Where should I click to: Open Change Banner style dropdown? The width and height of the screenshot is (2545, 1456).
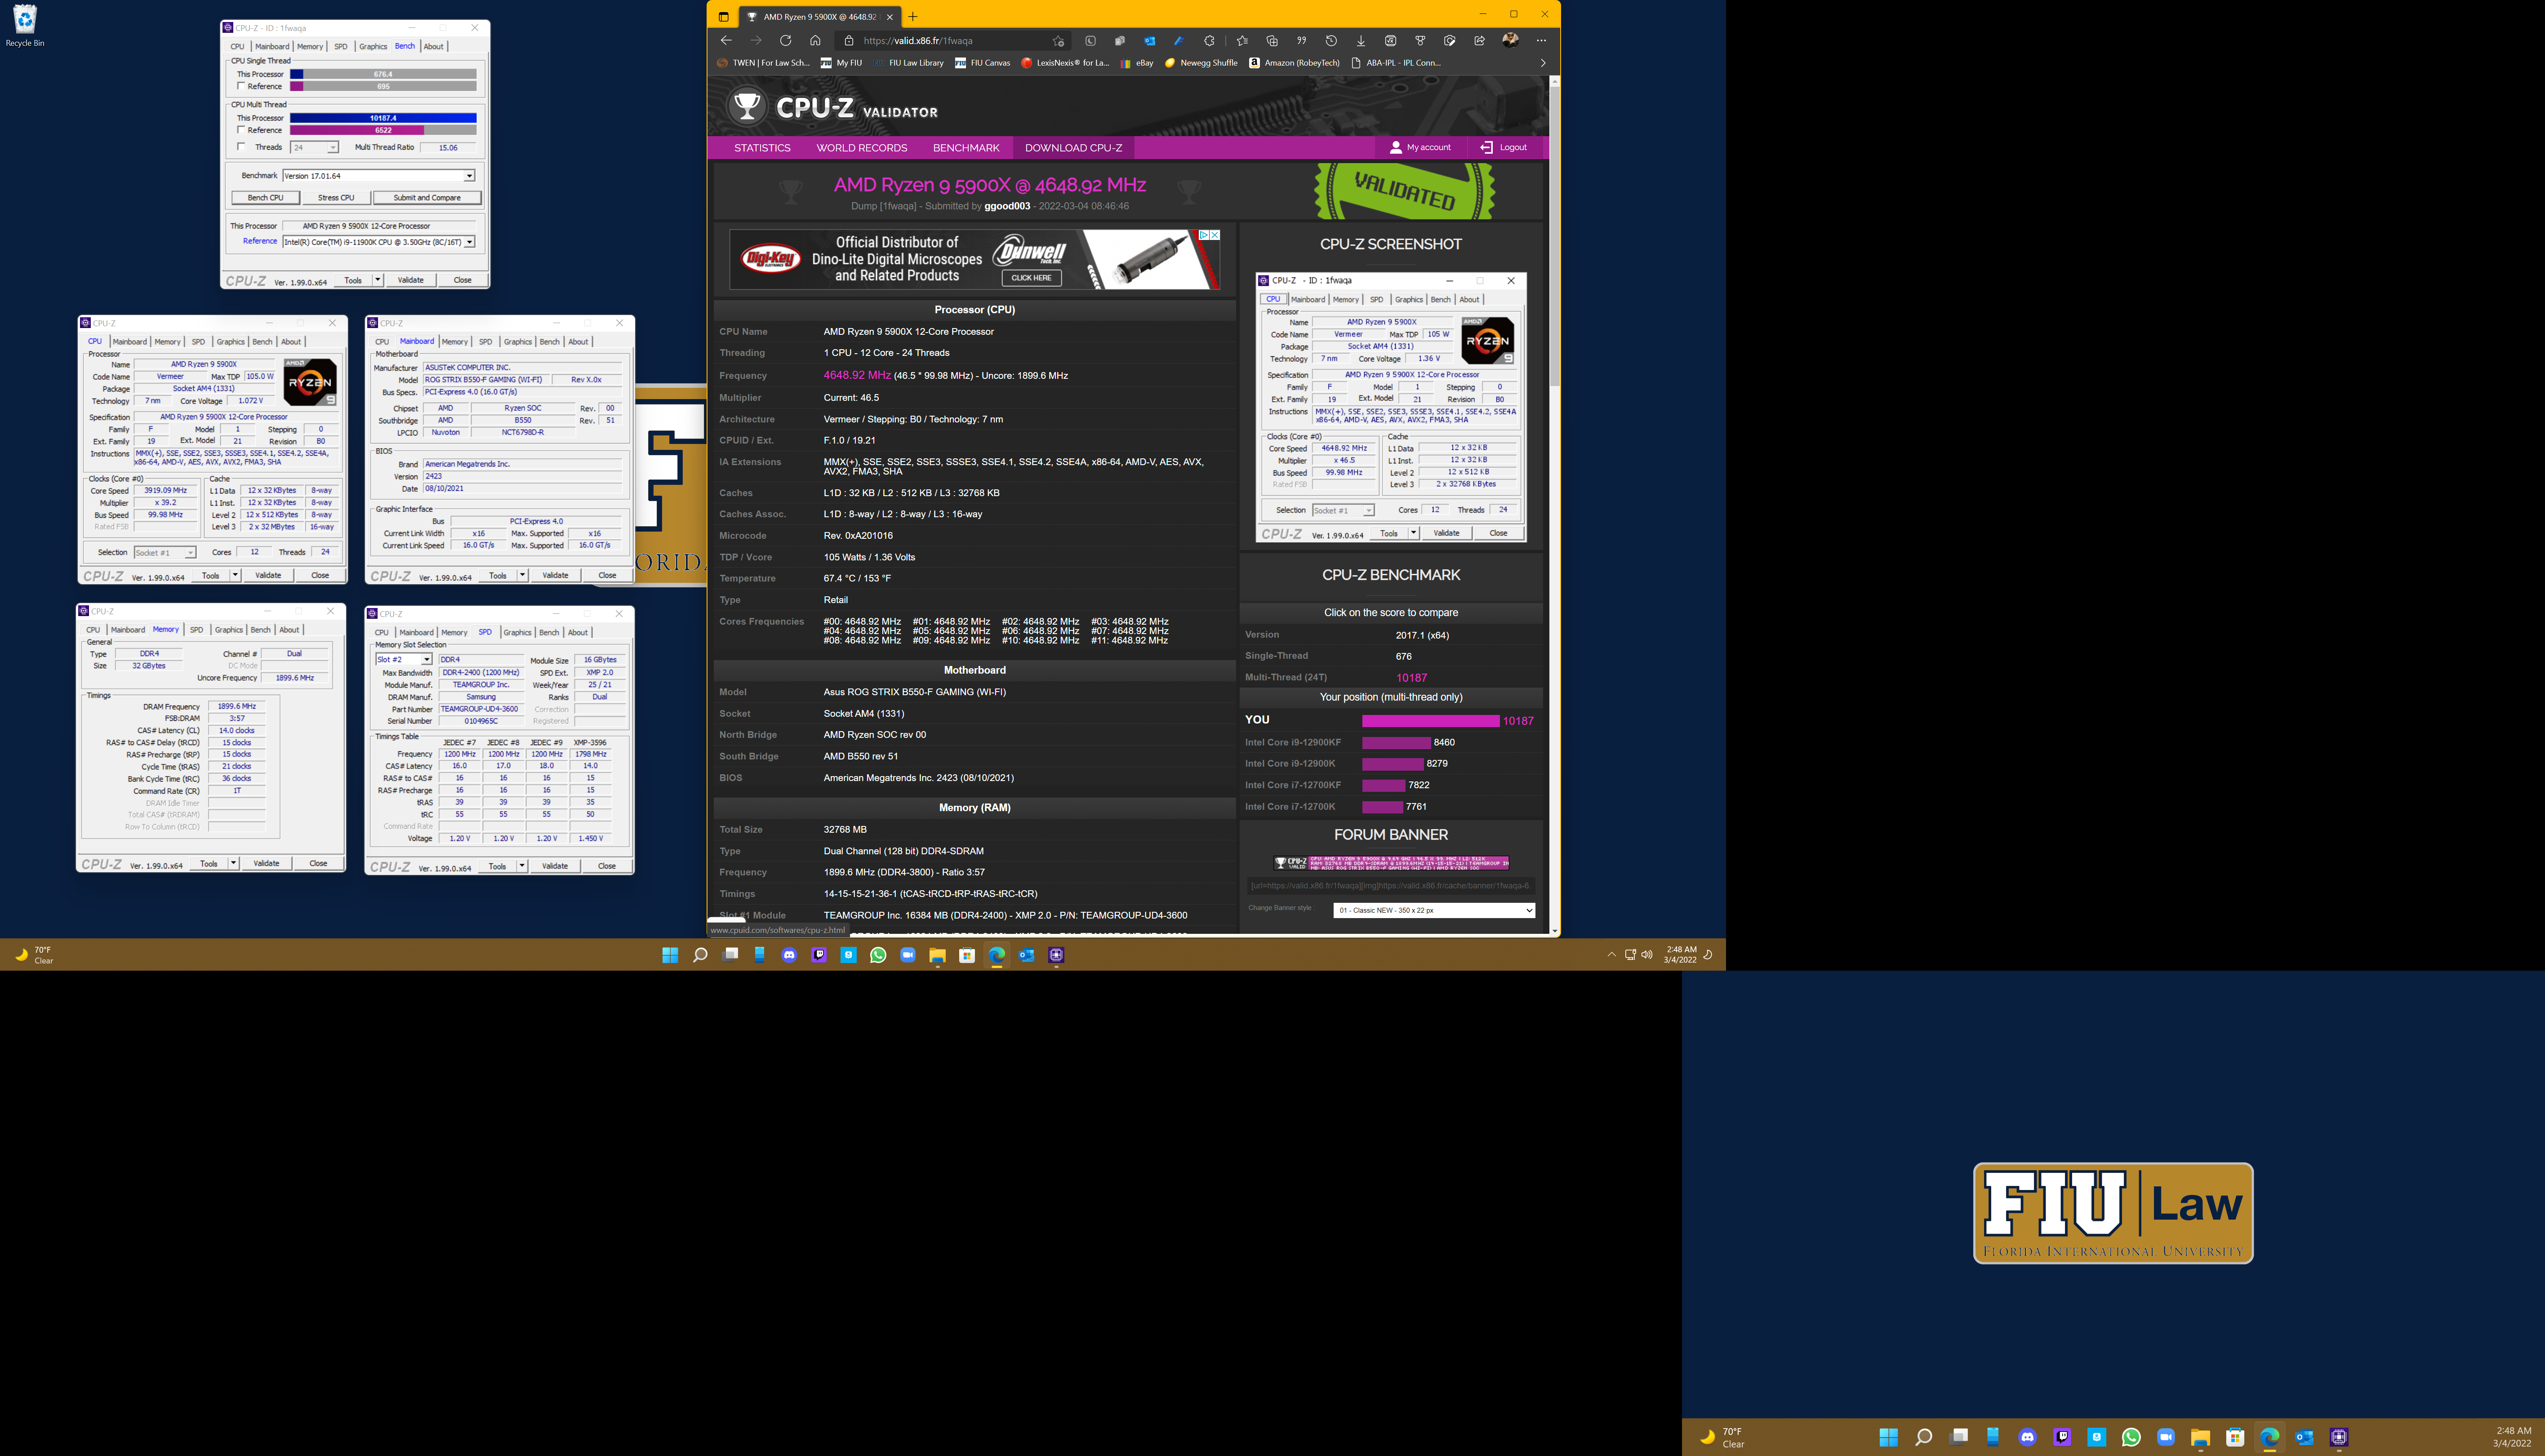tap(1433, 910)
